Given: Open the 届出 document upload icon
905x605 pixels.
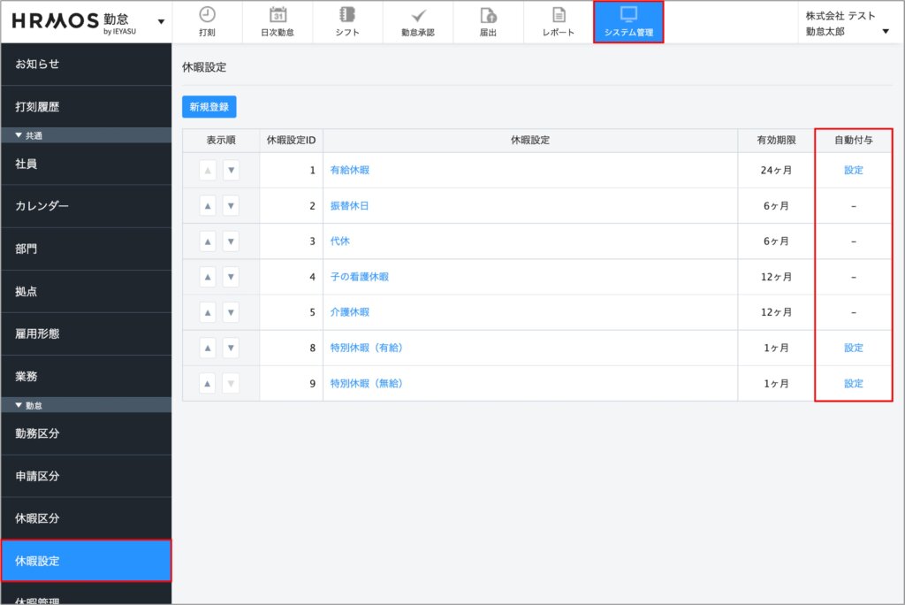Looking at the screenshot, I should tap(488, 15).
